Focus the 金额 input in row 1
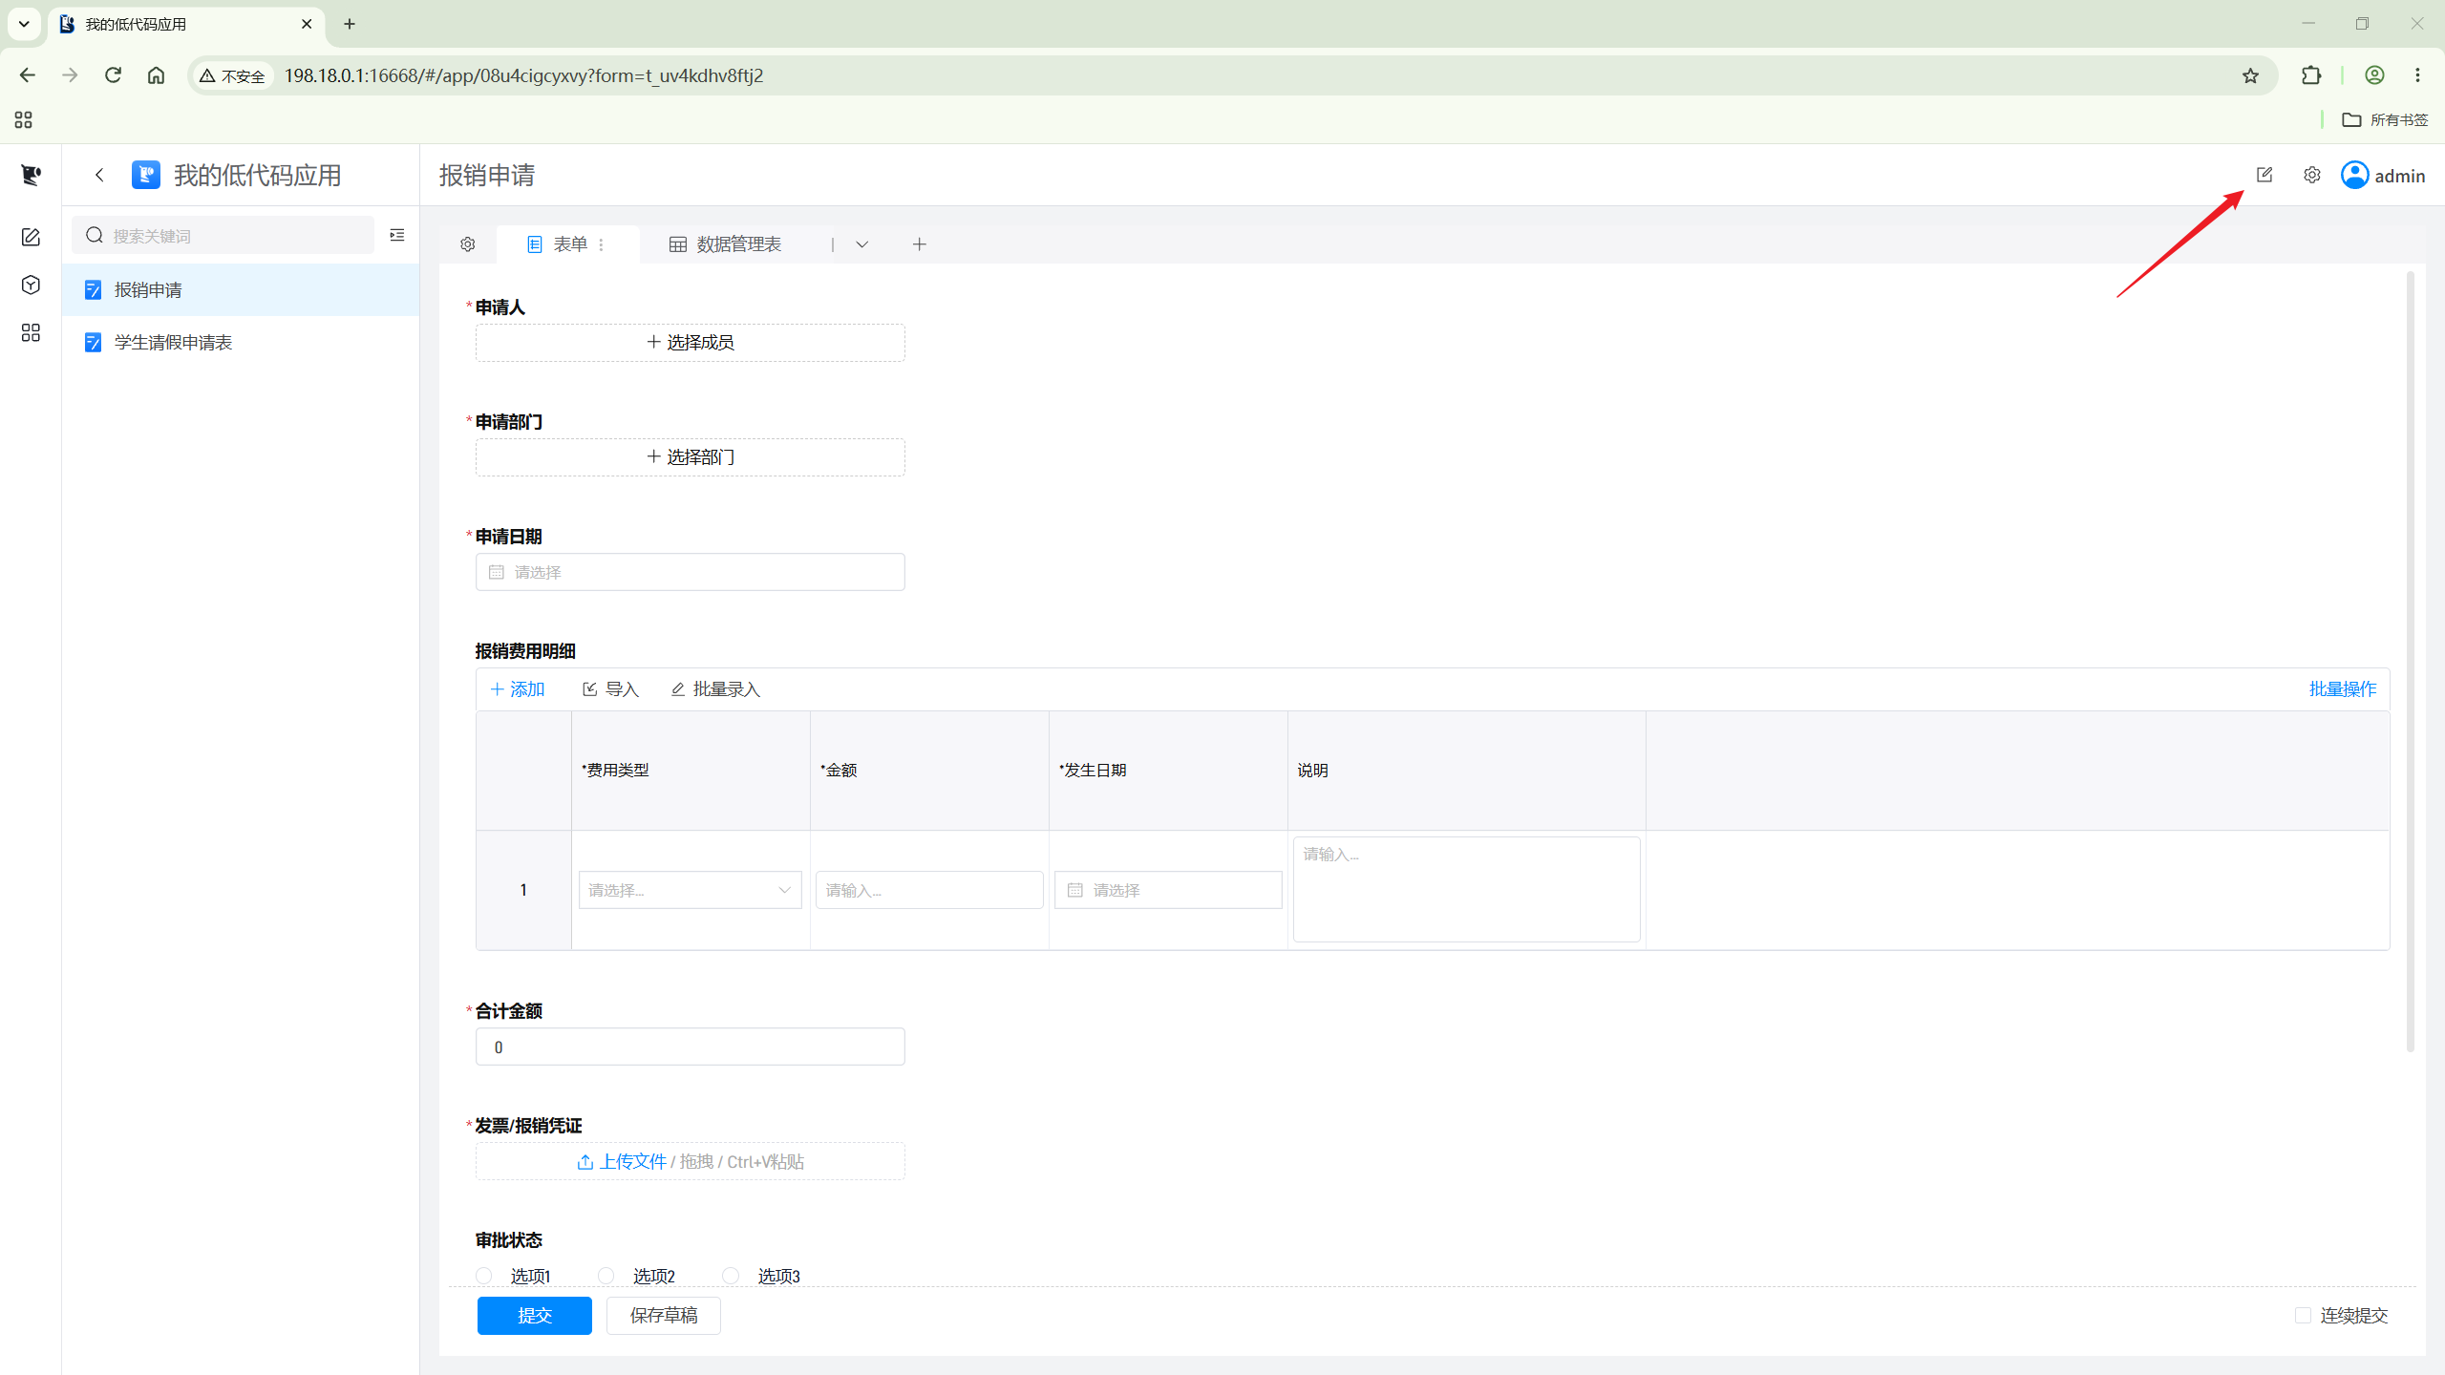Viewport: 2445px width, 1375px height. 929,890
